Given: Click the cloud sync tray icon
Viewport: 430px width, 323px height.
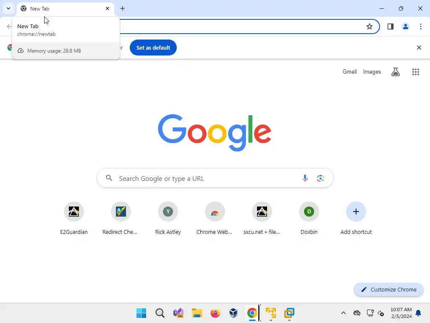Looking at the screenshot, I should point(357,313).
